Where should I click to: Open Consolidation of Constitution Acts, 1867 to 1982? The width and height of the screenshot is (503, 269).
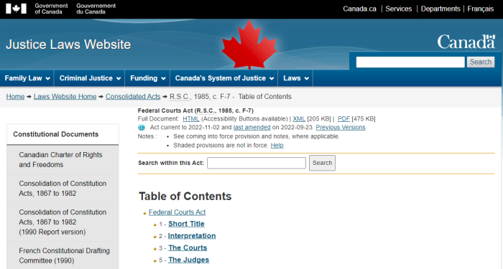pos(63,189)
